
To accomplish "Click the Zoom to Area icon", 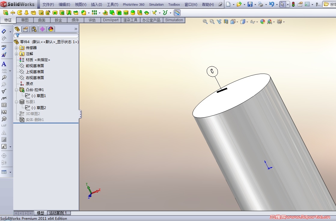I will 212,22.
